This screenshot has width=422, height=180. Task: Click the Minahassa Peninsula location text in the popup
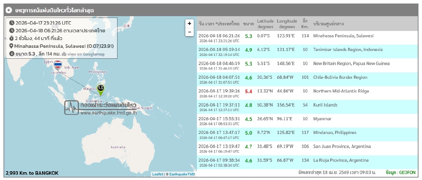tap(64, 46)
